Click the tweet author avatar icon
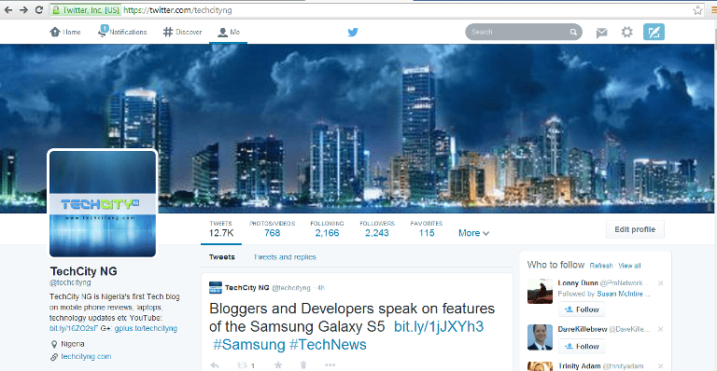The height and width of the screenshot is (371, 717). click(216, 287)
